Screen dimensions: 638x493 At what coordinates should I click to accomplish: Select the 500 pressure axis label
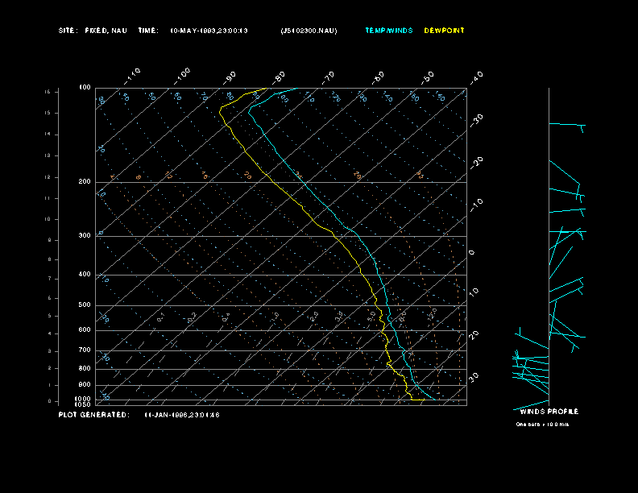84,305
